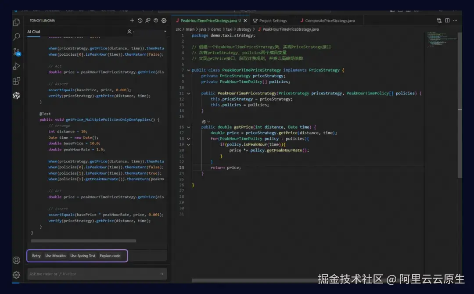The width and height of the screenshot is (474, 294).
Task: Close the PeakHourTimePriceStrategy.java tab
Action: click(245, 21)
